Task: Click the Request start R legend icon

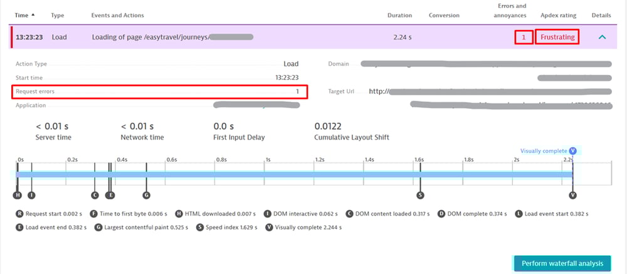Action: click(x=20, y=213)
